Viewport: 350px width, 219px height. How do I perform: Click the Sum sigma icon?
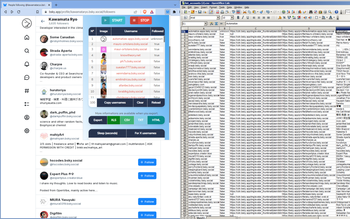[216, 24]
